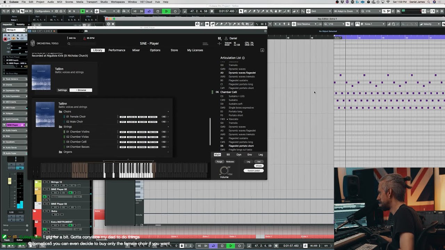445x250 pixels.
Task: Open the Mixer tab in SINE Player
Action: 136,50
